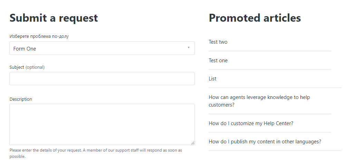
Task: Click the dropdown caret arrow icon
Action: (189, 48)
